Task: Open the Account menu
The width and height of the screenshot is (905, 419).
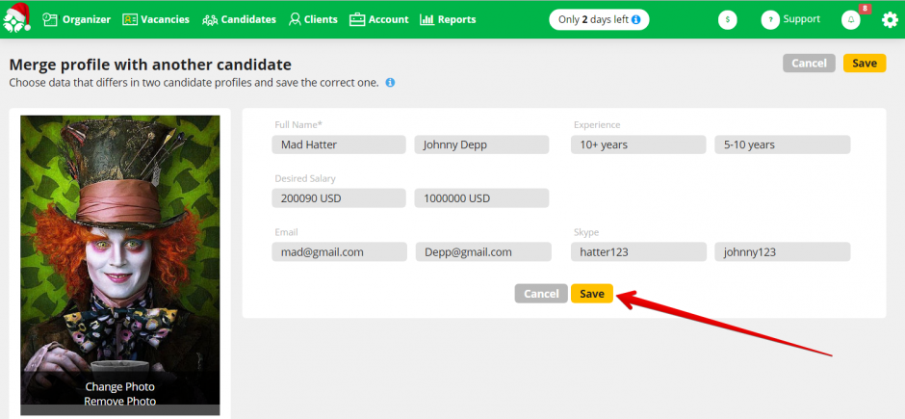Action: [378, 19]
